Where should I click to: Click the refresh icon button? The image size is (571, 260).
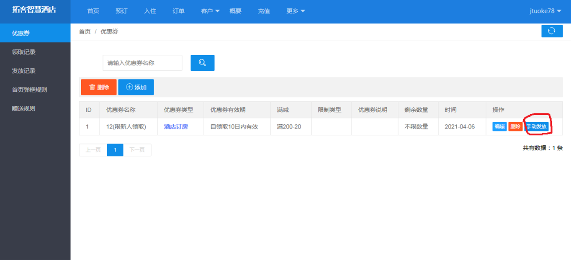pos(552,31)
